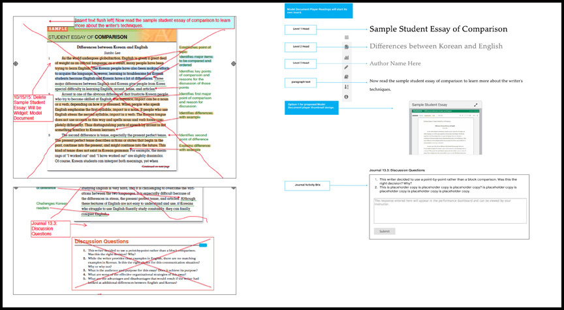Click margin note 'Identifies key points of comparison'
564x310 pixels.
[x=195, y=80]
